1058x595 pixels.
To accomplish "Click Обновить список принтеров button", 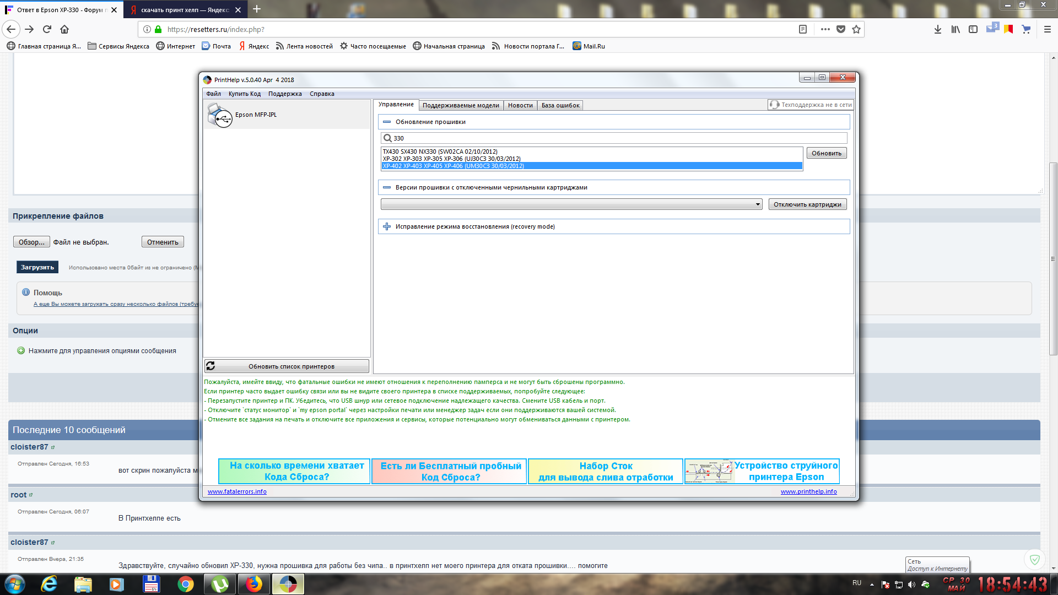I will [x=287, y=366].
